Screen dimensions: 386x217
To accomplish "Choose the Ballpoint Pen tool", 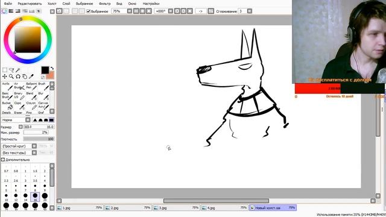I will [31, 86].
